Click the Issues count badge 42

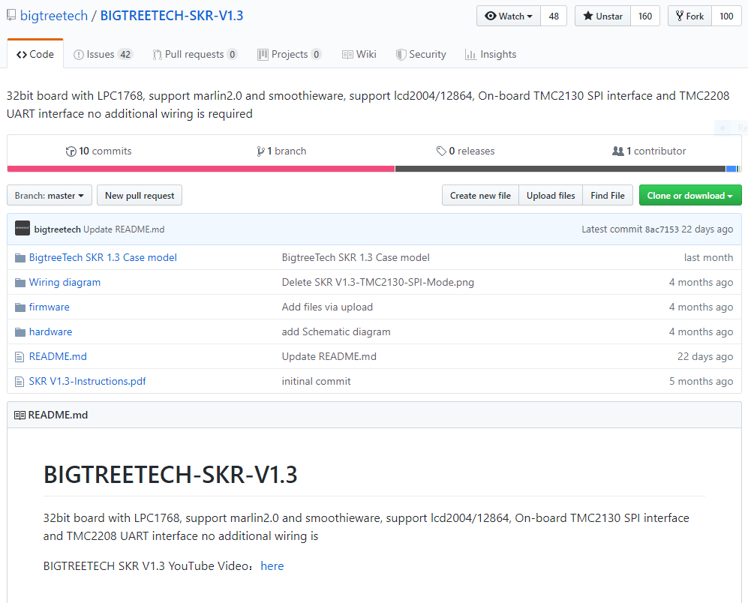tap(125, 55)
